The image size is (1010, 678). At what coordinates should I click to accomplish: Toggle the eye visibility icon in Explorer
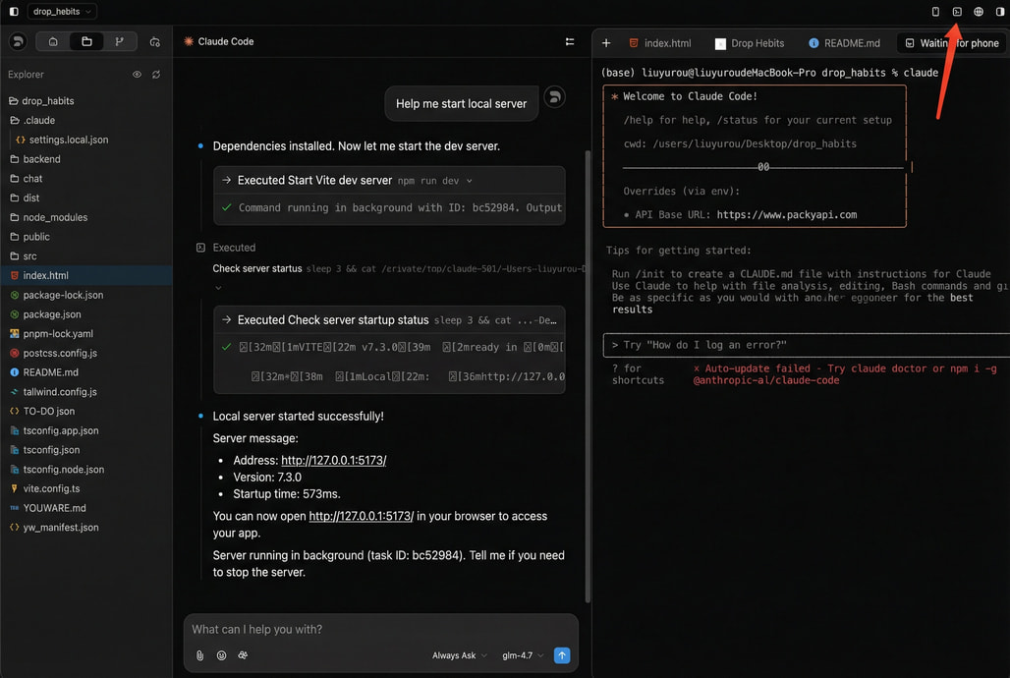(137, 75)
